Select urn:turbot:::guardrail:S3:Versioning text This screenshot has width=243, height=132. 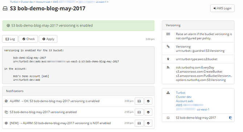tap(200, 51)
